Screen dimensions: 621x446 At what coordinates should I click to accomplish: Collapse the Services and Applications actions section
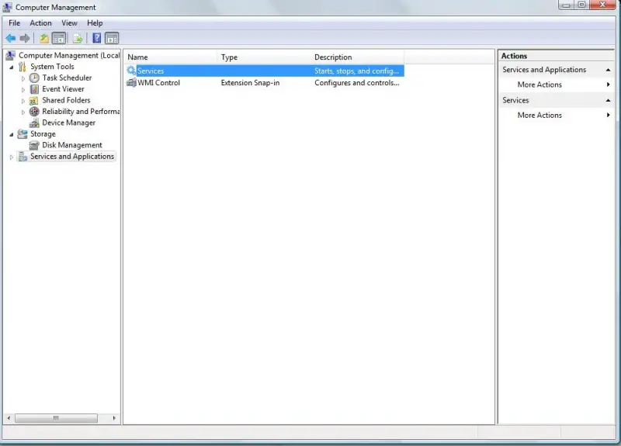608,70
